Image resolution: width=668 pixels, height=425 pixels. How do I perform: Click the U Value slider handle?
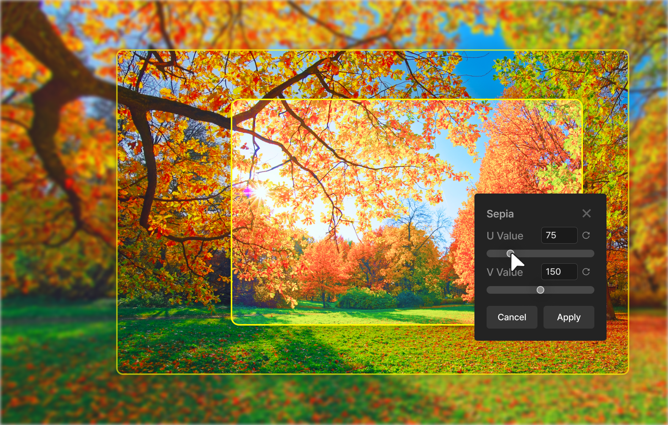coord(510,253)
